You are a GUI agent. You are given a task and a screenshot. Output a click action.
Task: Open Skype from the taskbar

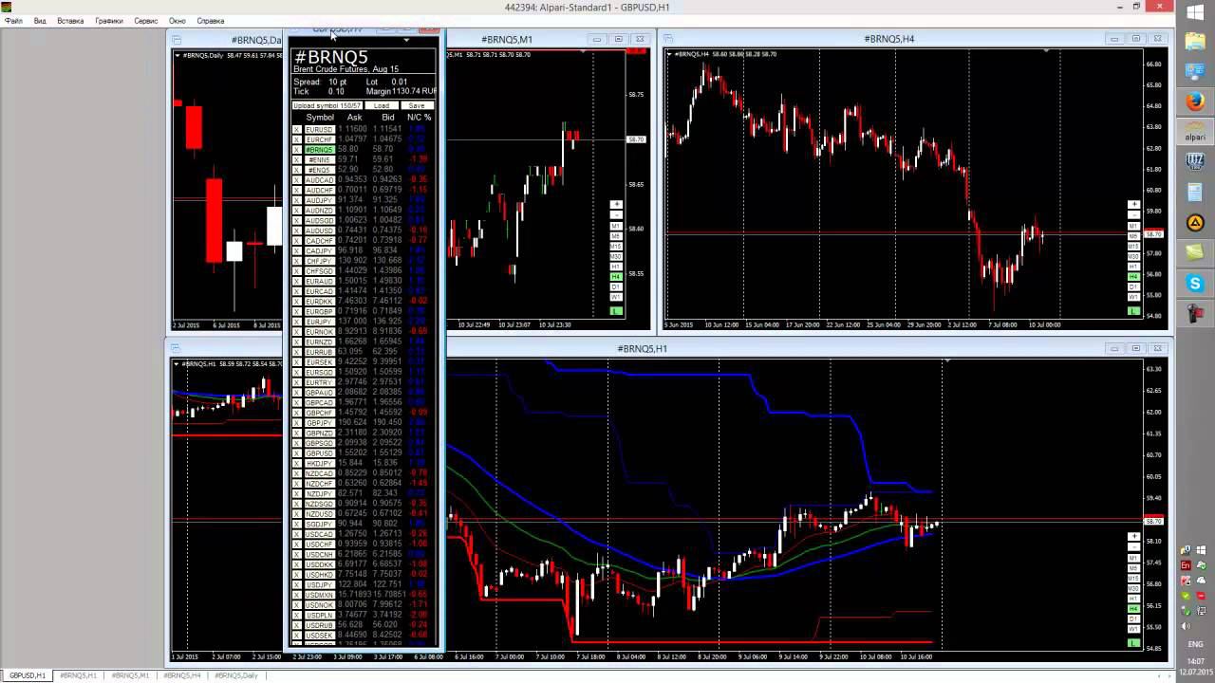coord(1195,284)
